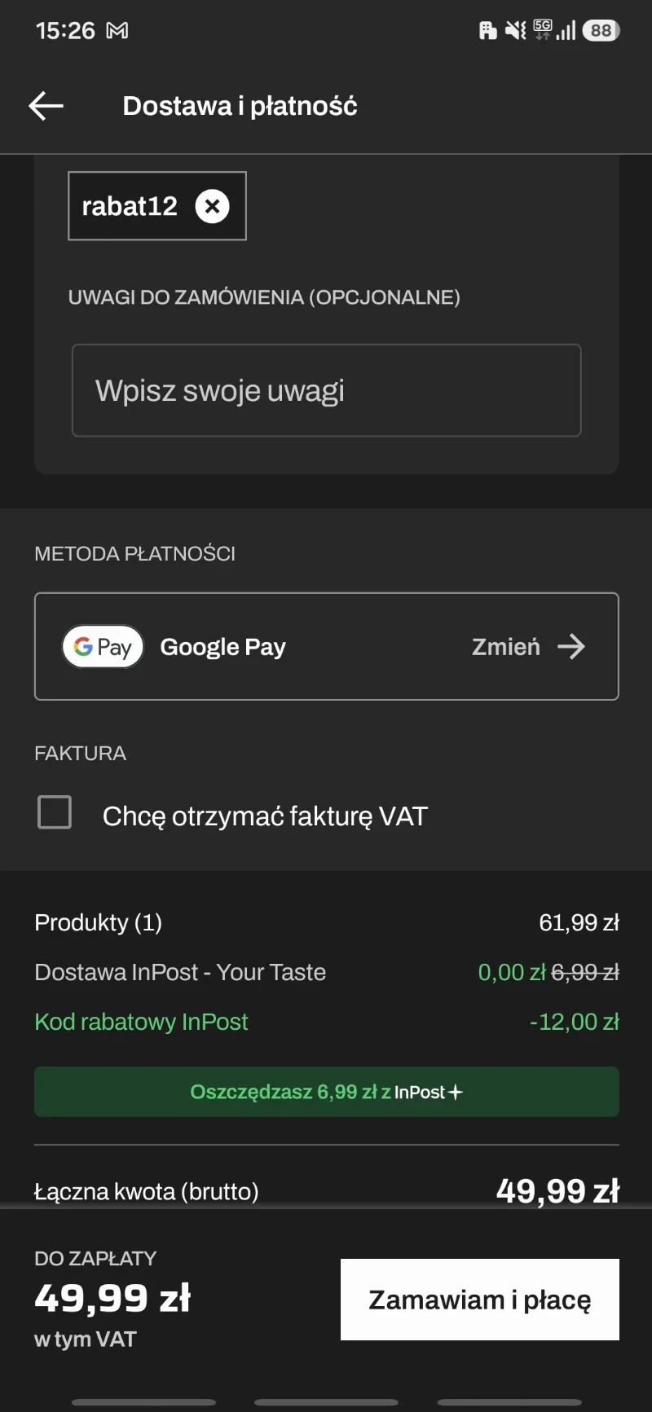Tap the Dostawa InPost - Your Taste row
This screenshot has height=1412, width=652.
(x=326, y=972)
